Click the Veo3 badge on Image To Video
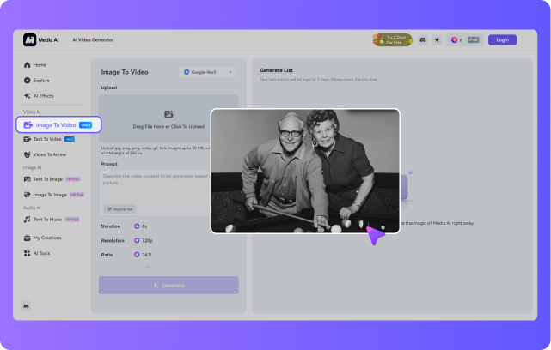This screenshot has height=350, width=551. (85, 125)
